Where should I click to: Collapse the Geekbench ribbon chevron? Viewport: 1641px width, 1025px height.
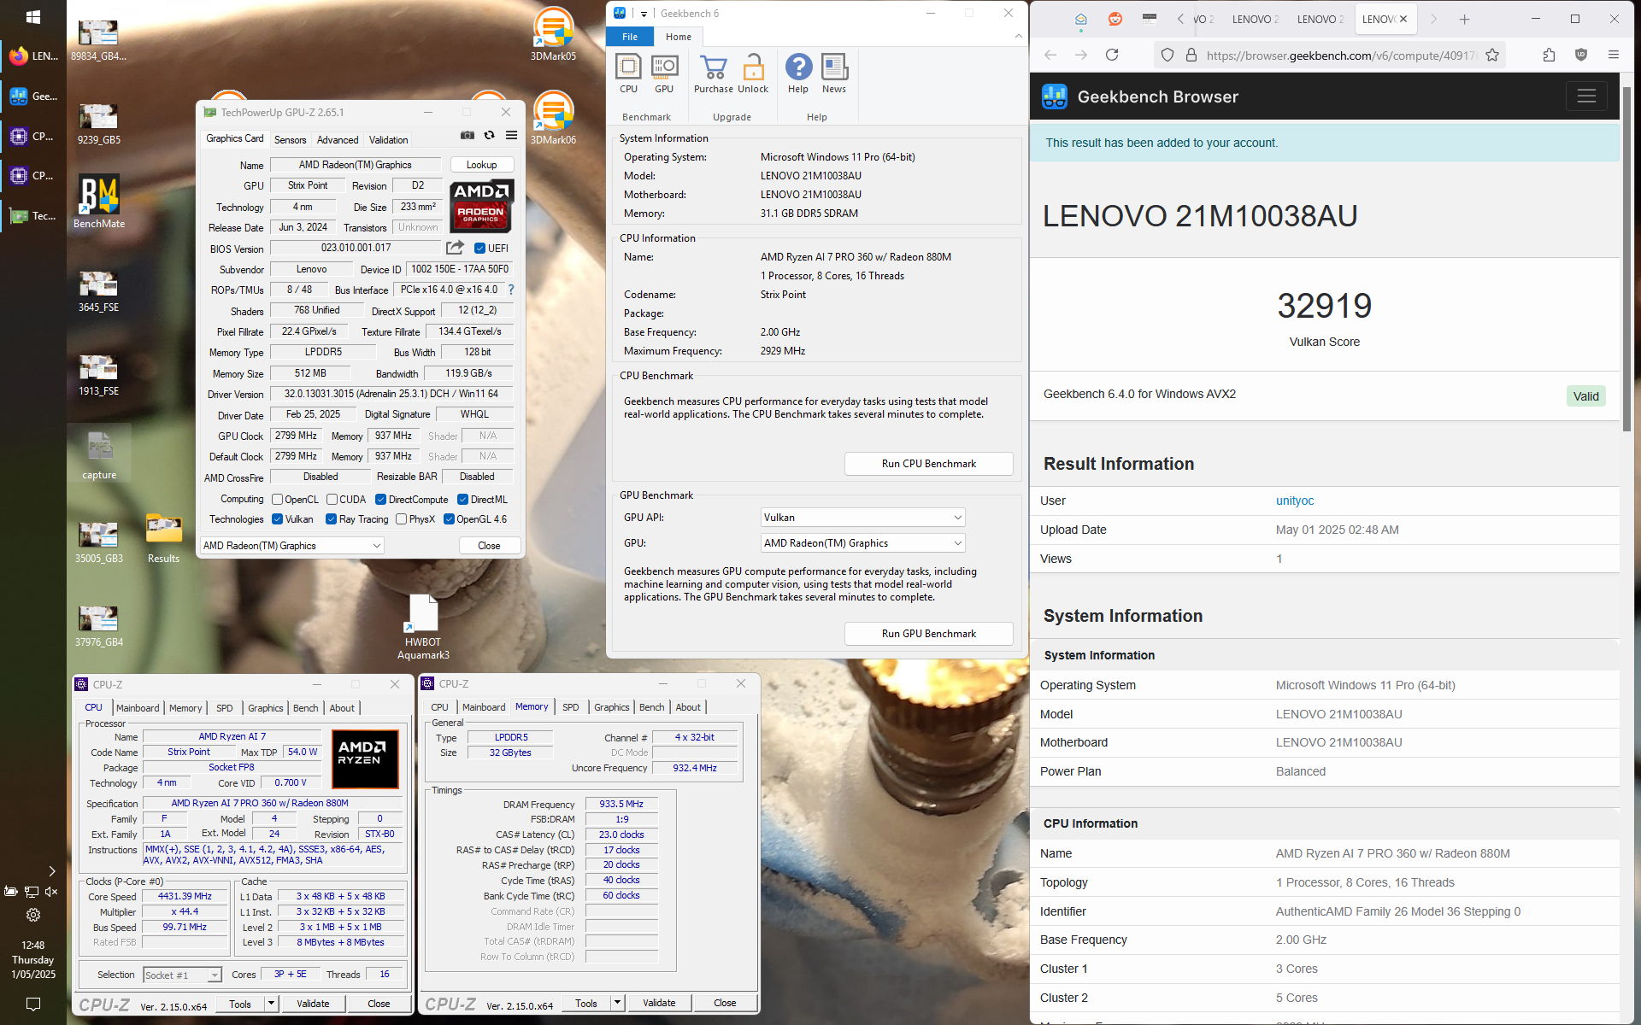[x=1018, y=36]
